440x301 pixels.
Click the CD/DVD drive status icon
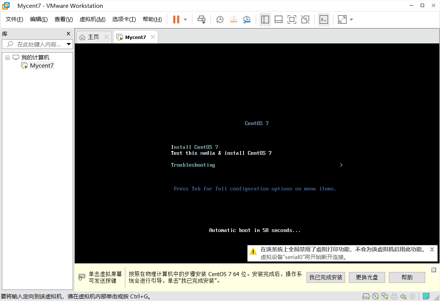coord(376,296)
